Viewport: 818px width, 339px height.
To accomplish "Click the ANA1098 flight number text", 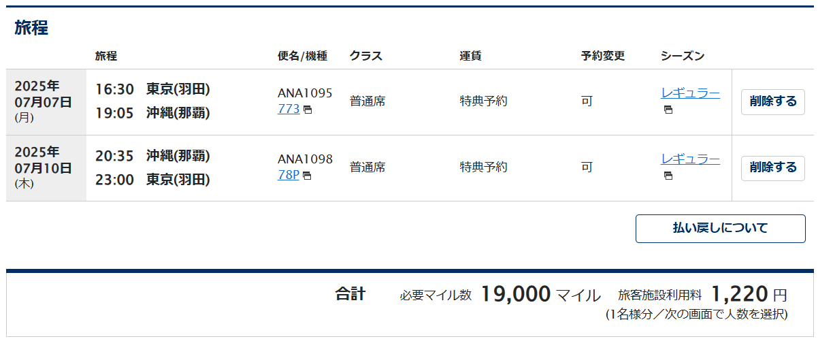I will pyautogui.click(x=305, y=159).
